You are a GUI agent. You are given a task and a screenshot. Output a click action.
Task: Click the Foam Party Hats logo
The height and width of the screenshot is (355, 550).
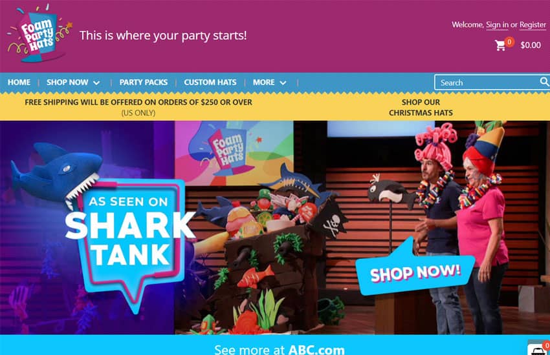(x=39, y=34)
